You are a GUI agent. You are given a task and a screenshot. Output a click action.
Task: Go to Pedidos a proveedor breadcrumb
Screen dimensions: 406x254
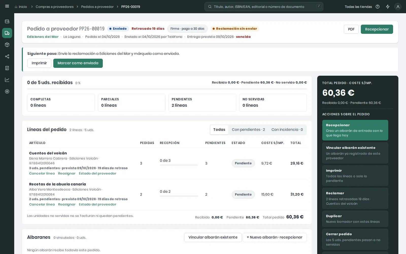[x=97, y=7]
